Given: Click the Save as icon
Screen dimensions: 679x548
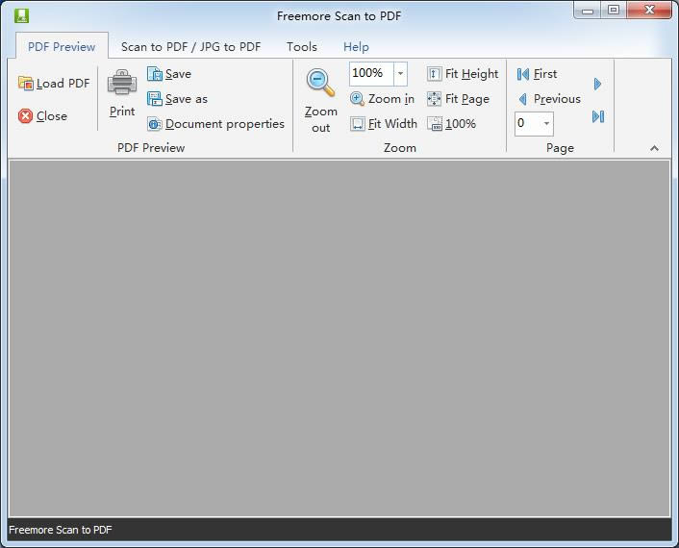Looking at the screenshot, I should [155, 99].
